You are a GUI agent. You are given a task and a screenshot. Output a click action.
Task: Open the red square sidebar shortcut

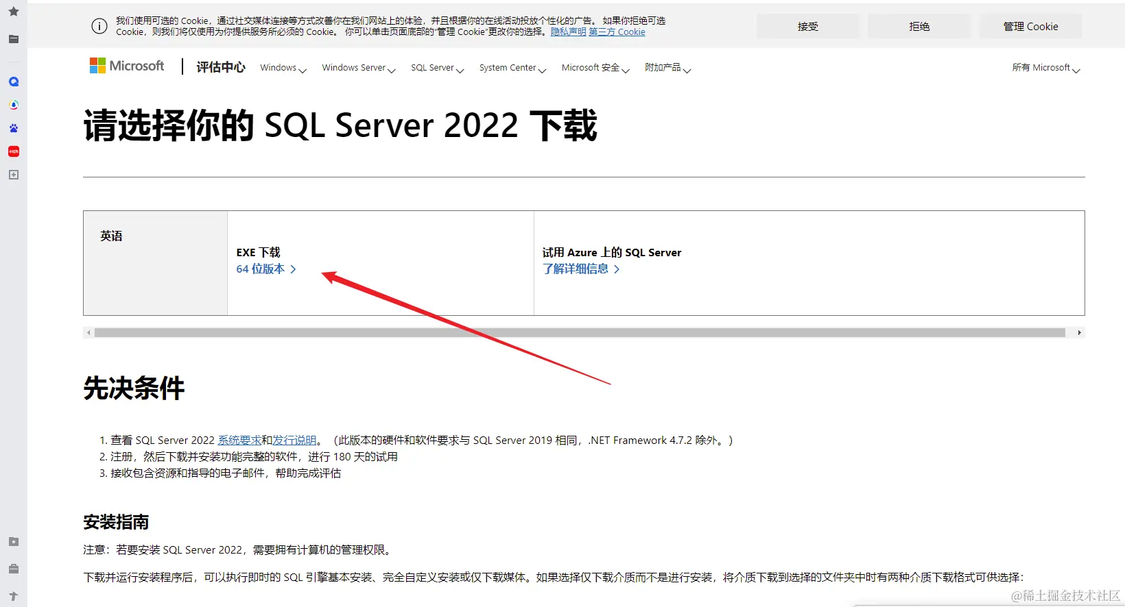(x=13, y=151)
